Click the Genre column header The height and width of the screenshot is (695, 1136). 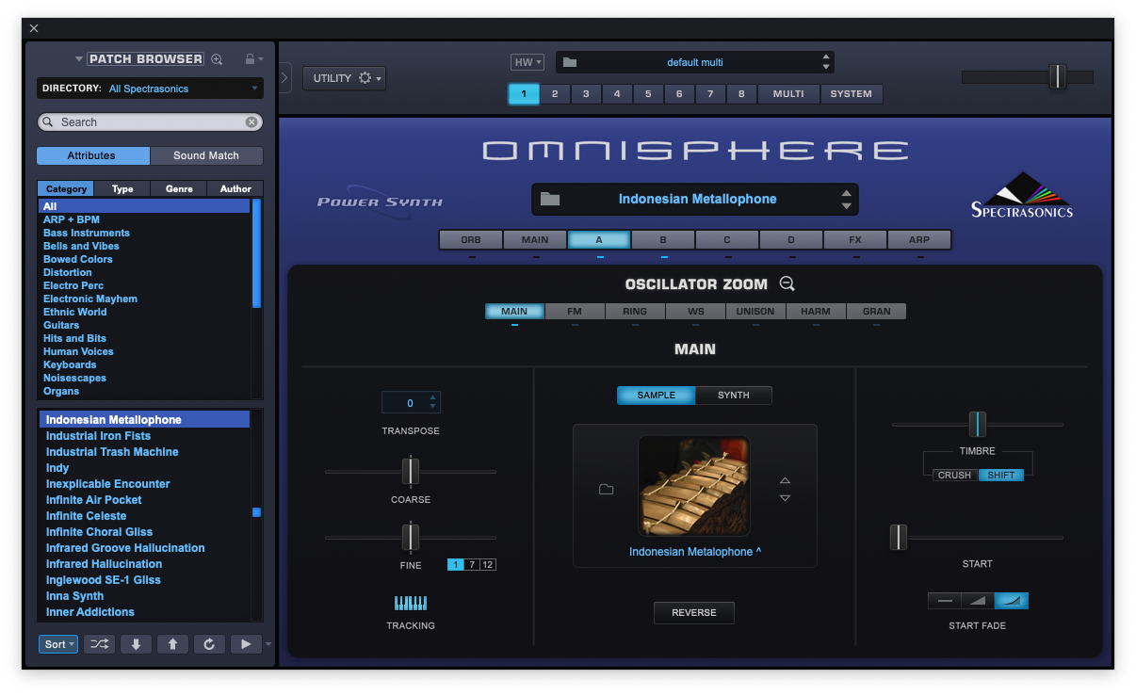179,188
